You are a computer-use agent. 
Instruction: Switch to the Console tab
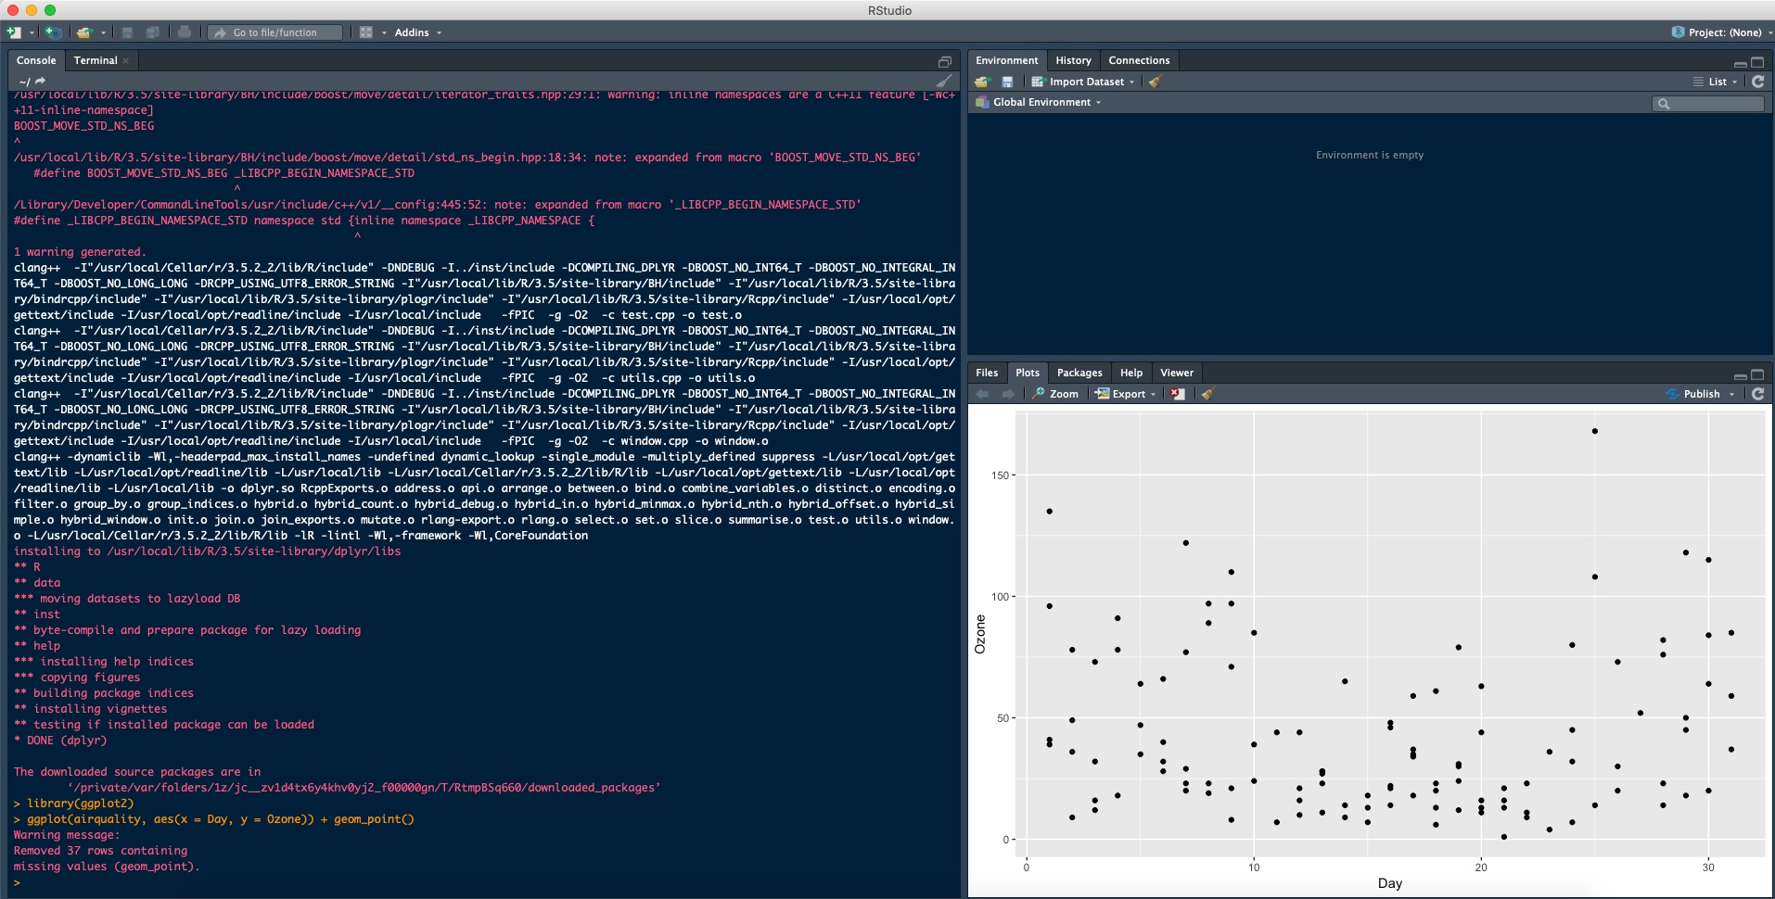click(36, 60)
